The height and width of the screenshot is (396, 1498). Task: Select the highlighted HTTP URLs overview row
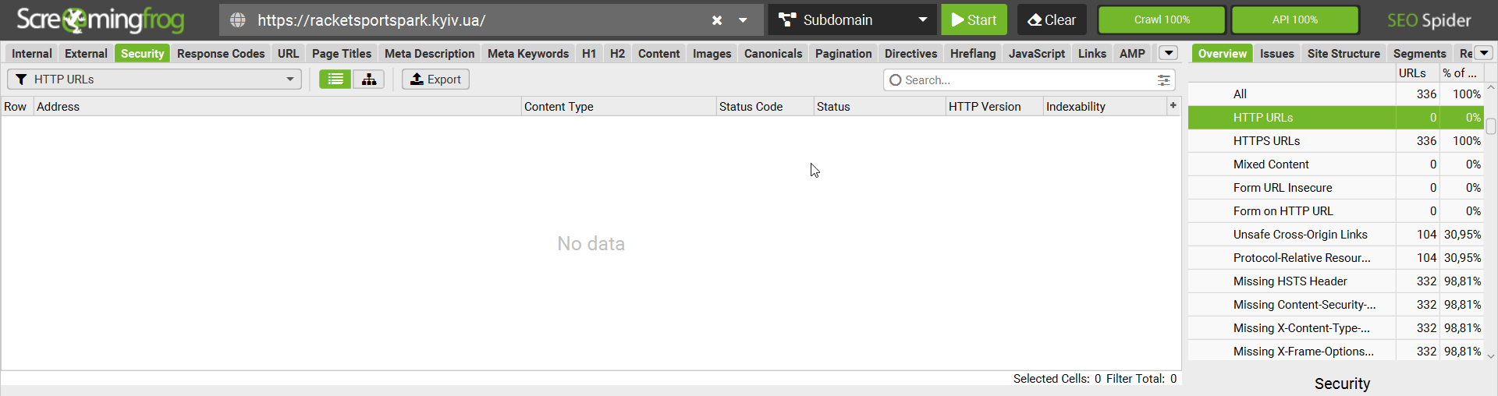click(1336, 118)
